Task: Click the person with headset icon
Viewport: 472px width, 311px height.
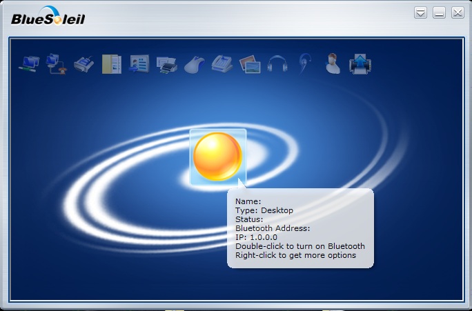Action: point(333,63)
